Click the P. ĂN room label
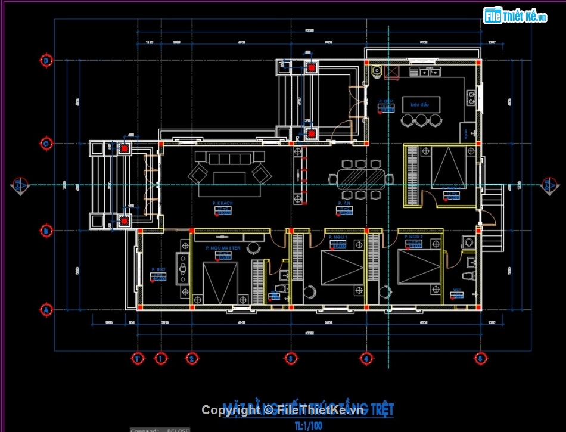 click(x=343, y=204)
